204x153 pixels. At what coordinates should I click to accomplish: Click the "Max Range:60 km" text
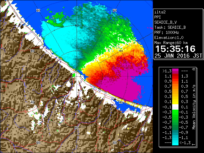pyautogui.click(x=171, y=43)
